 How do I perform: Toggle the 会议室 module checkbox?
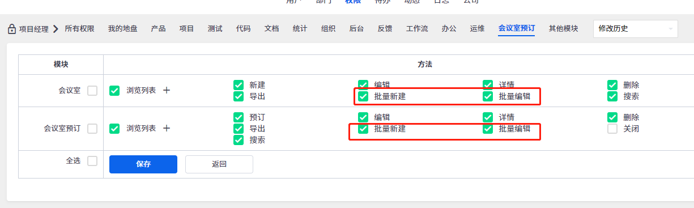(92, 90)
